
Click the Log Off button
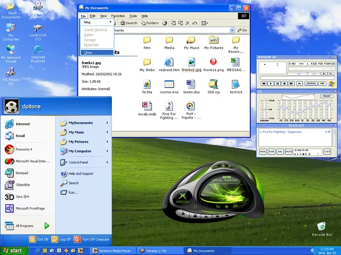[61, 240]
